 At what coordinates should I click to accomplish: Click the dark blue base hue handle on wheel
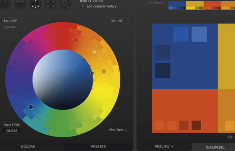point(31,107)
